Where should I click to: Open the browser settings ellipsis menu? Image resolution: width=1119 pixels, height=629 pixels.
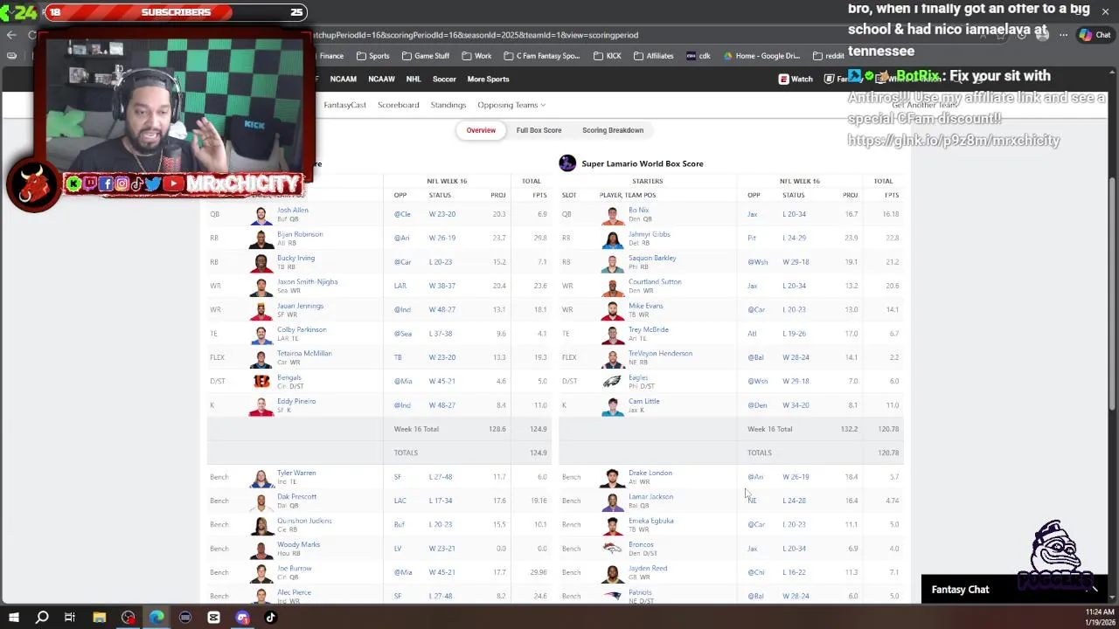1063,35
